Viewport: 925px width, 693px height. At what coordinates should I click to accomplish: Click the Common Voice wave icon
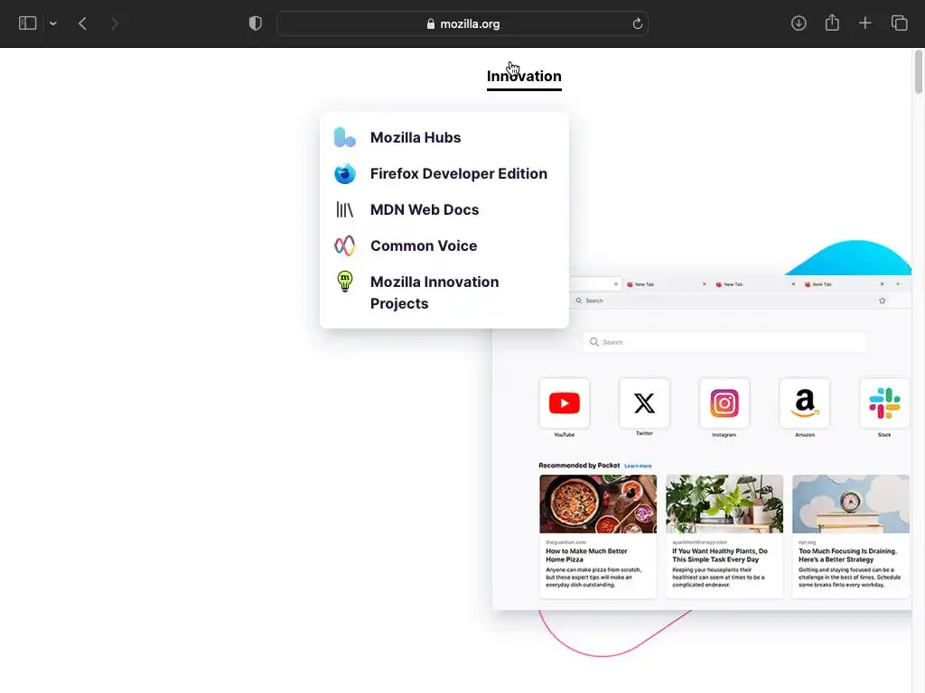pos(344,245)
